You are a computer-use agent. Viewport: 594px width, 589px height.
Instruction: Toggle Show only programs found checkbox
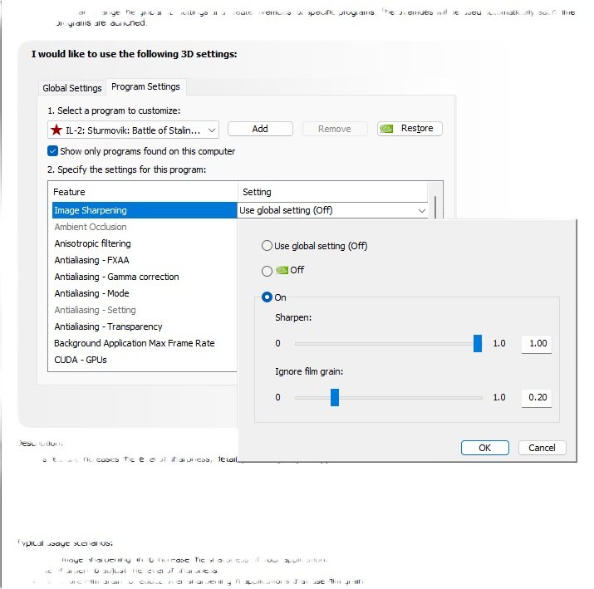53,151
